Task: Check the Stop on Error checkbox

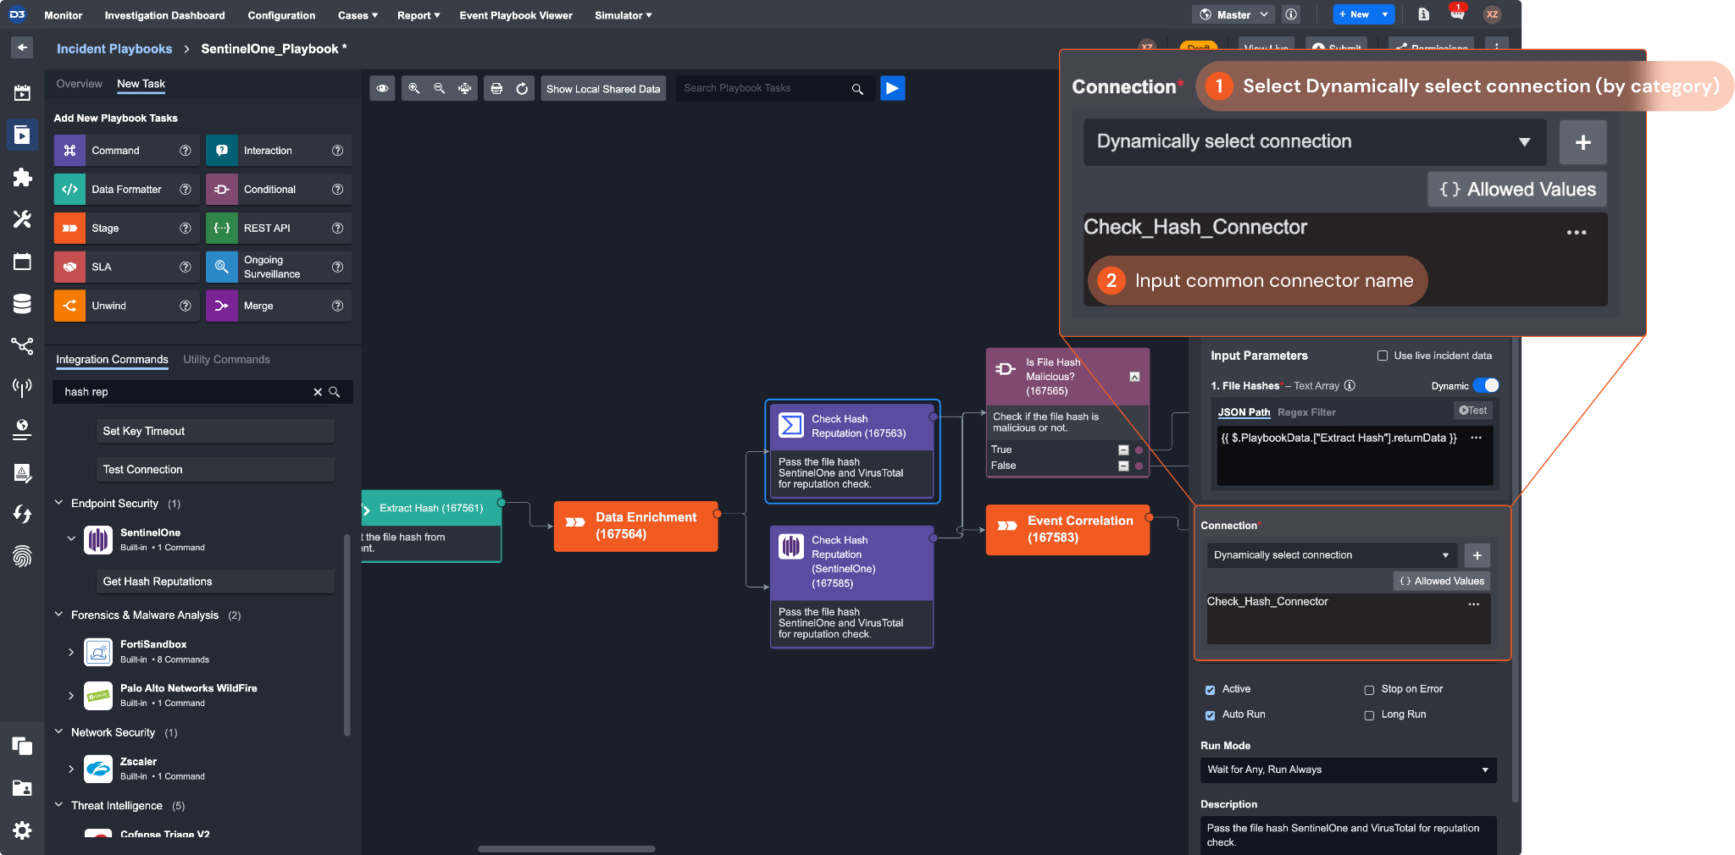Action: pos(1369,690)
